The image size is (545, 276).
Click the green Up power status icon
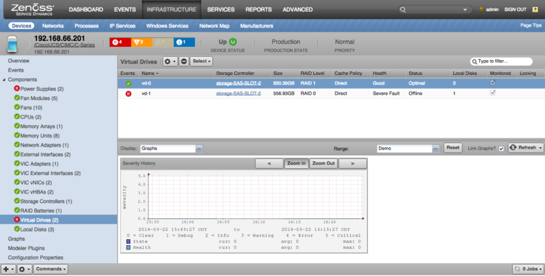click(233, 42)
